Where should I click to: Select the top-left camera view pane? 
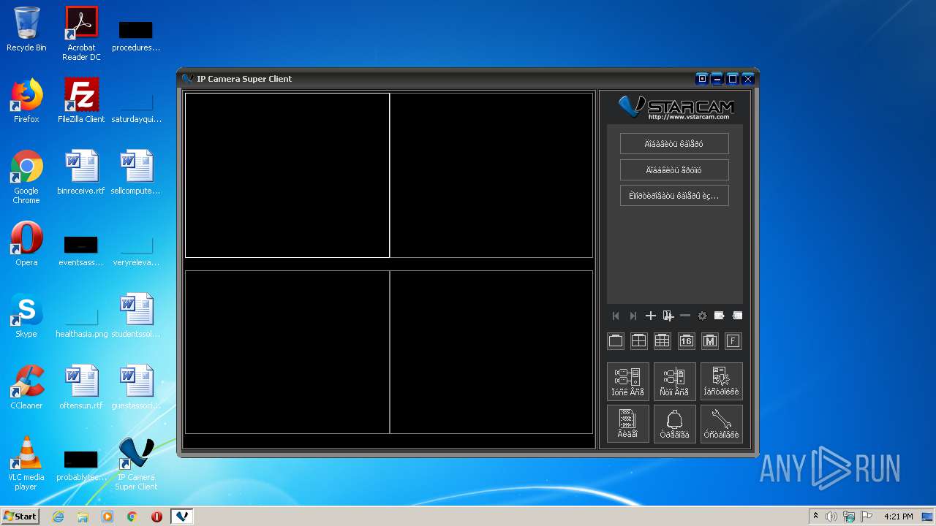[x=287, y=175]
